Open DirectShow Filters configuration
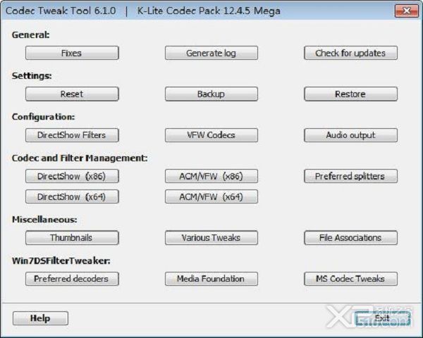Viewport: 423px width, 338px height. [x=72, y=135]
